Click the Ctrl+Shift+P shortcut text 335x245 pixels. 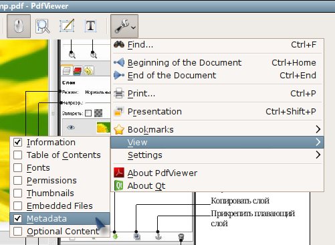click(x=291, y=111)
